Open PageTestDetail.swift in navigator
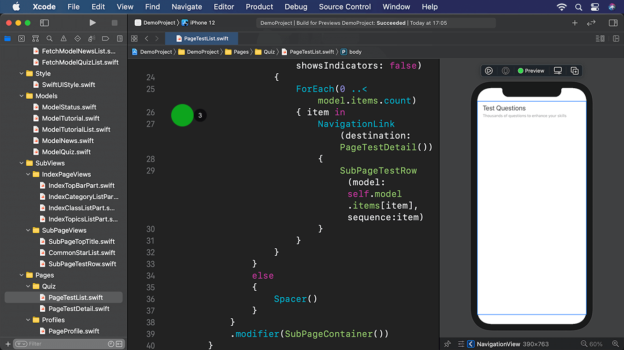The width and height of the screenshot is (624, 350). 74,308
